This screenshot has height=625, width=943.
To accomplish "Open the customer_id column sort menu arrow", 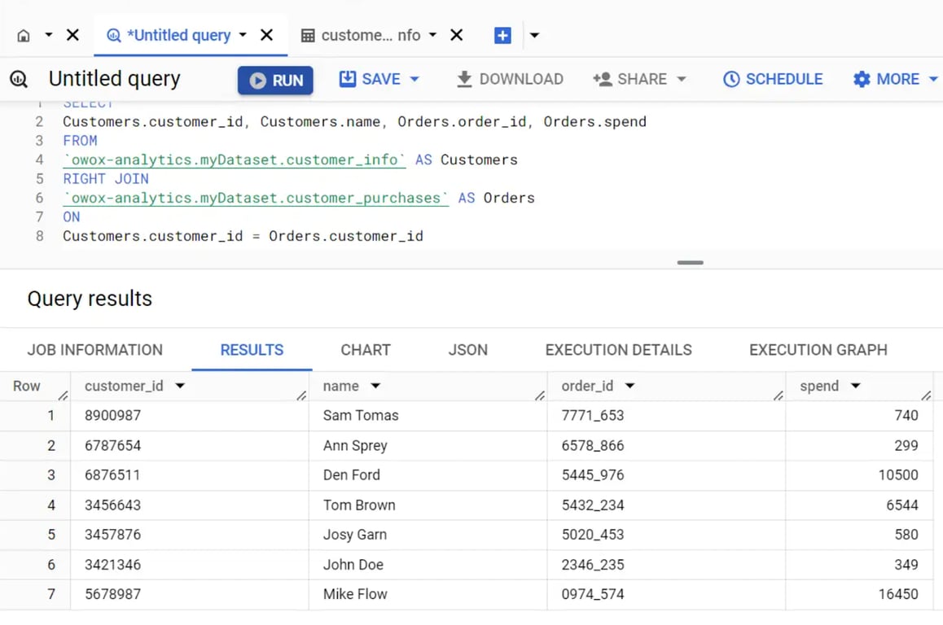I will tap(180, 386).
